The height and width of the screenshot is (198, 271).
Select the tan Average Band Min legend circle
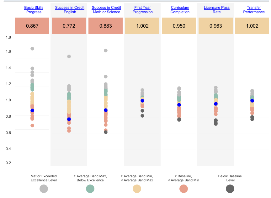[x=137, y=189]
